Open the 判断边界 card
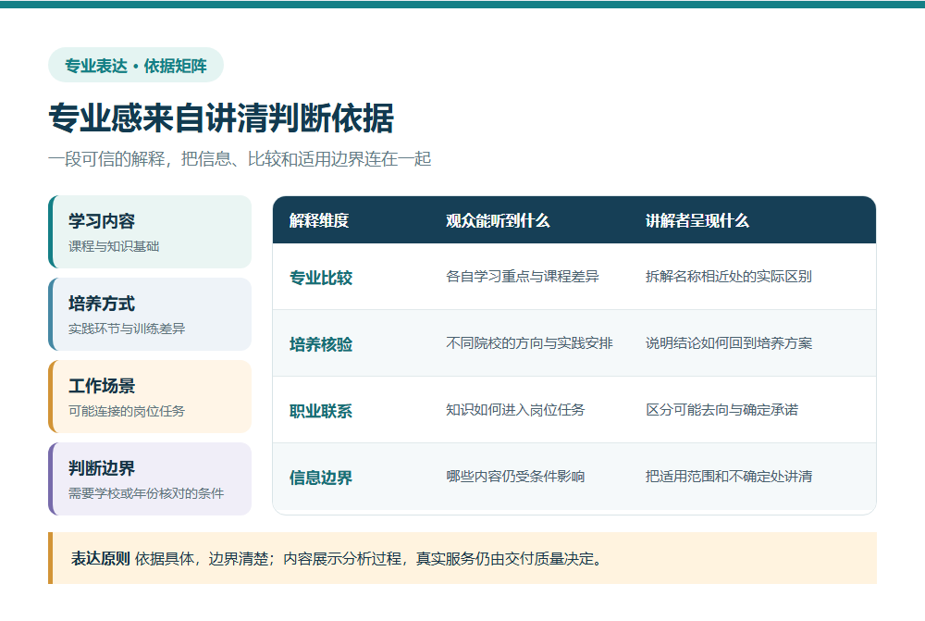The height and width of the screenshot is (621, 925). [x=150, y=478]
